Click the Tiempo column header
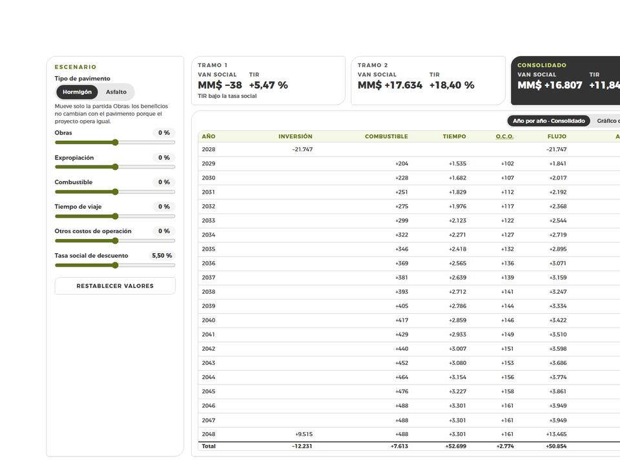This screenshot has width=620, height=465. pyautogui.click(x=454, y=136)
